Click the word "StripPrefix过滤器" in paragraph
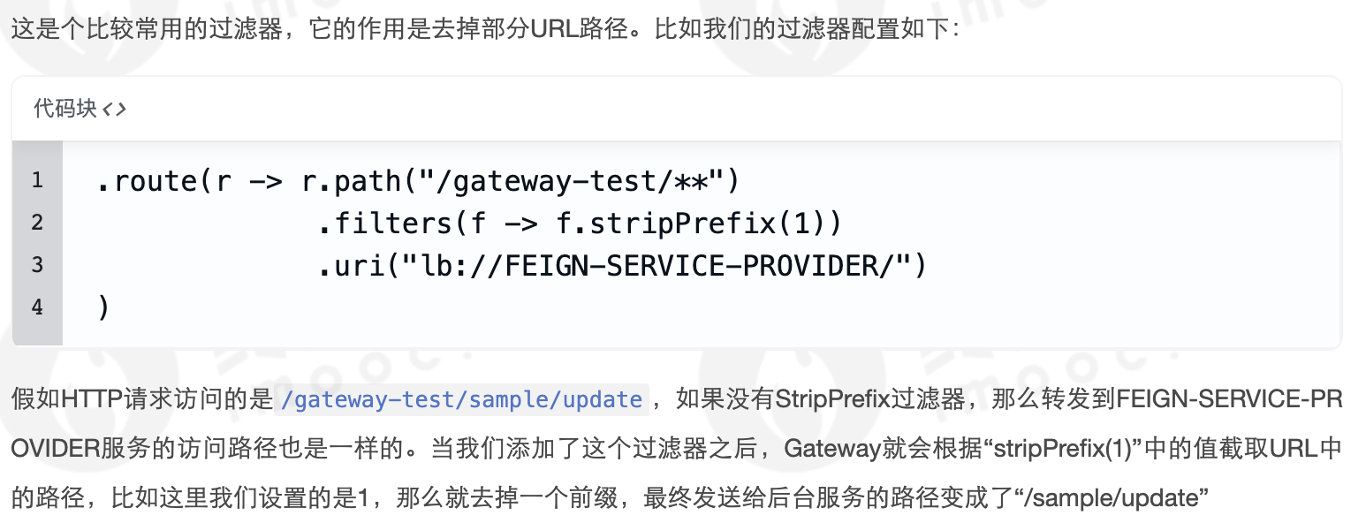The width and height of the screenshot is (1366, 523). tap(870, 400)
